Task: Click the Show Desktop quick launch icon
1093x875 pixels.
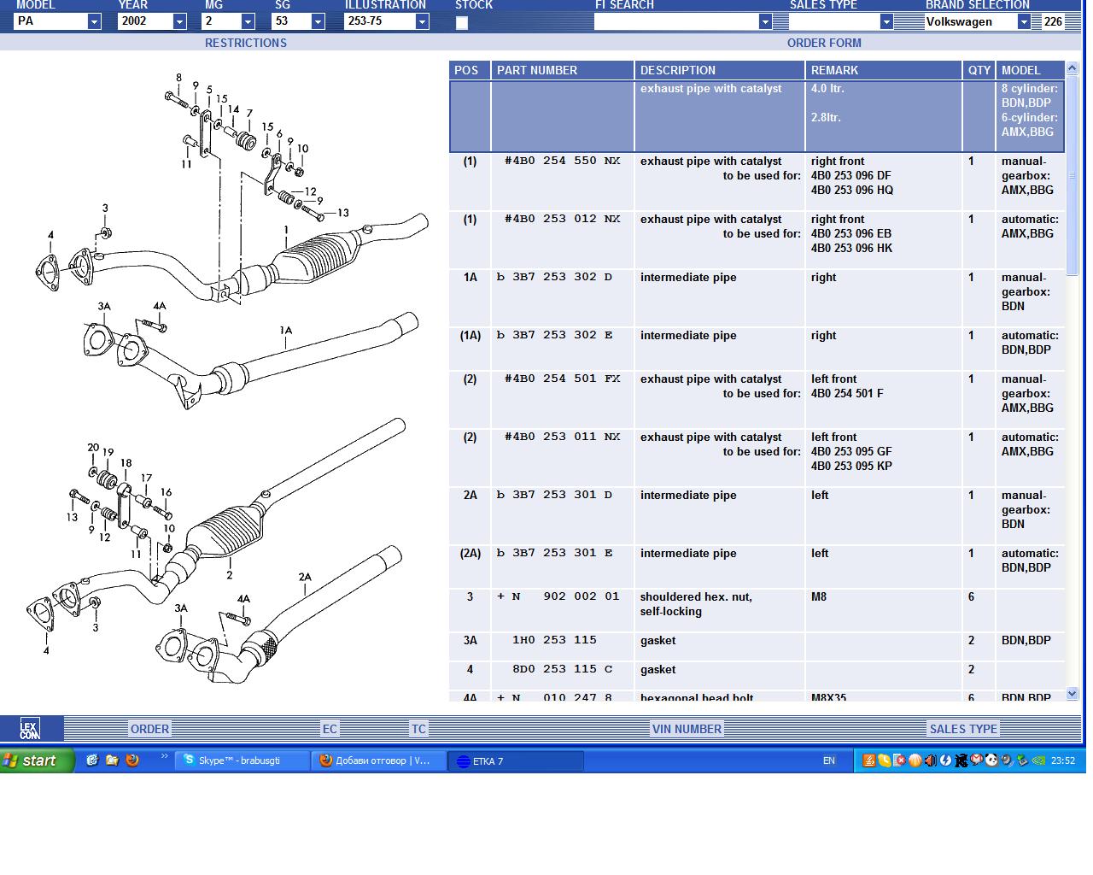Action: point(92,760)
